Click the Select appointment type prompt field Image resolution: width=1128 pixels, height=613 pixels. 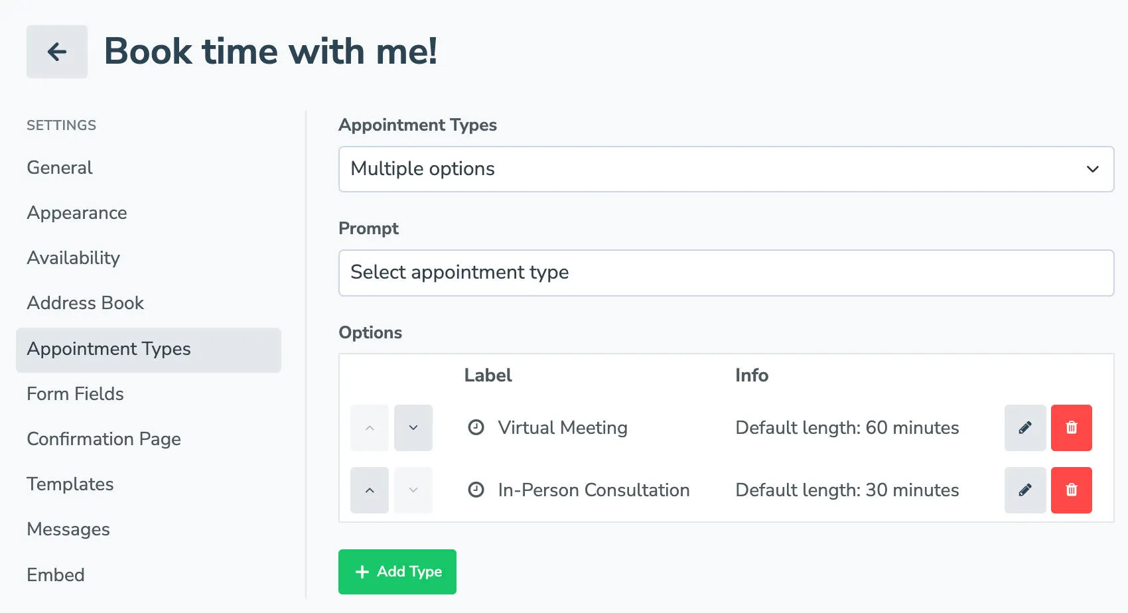pos(727,273)
